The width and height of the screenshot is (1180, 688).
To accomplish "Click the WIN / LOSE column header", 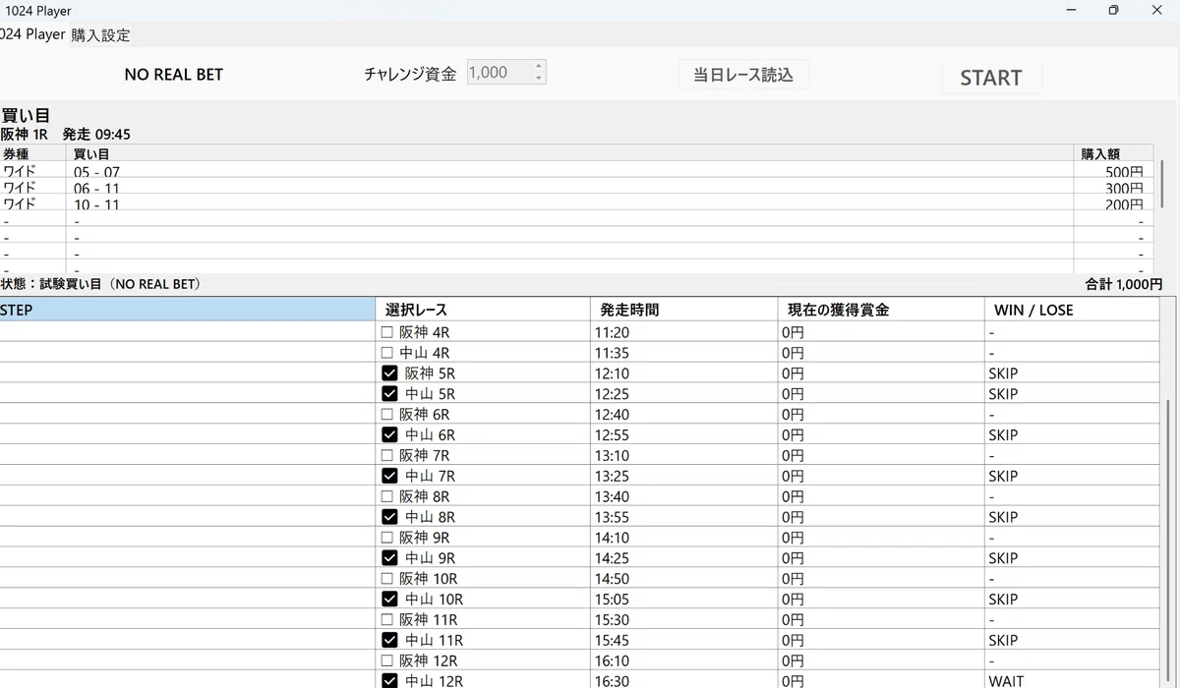I will (1072, 310).
